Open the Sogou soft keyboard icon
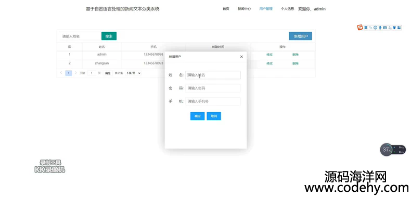 385,28
